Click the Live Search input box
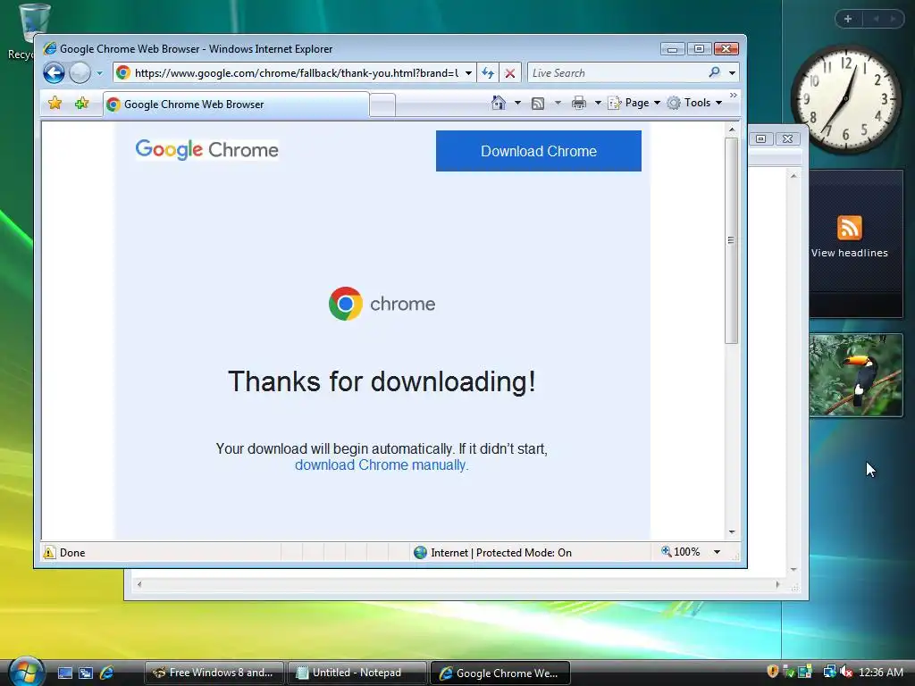 tap(616, 73)
